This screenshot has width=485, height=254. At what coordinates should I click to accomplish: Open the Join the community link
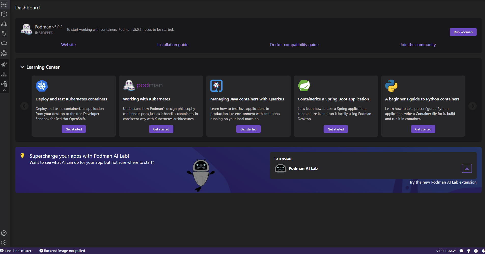coord(418,45)
